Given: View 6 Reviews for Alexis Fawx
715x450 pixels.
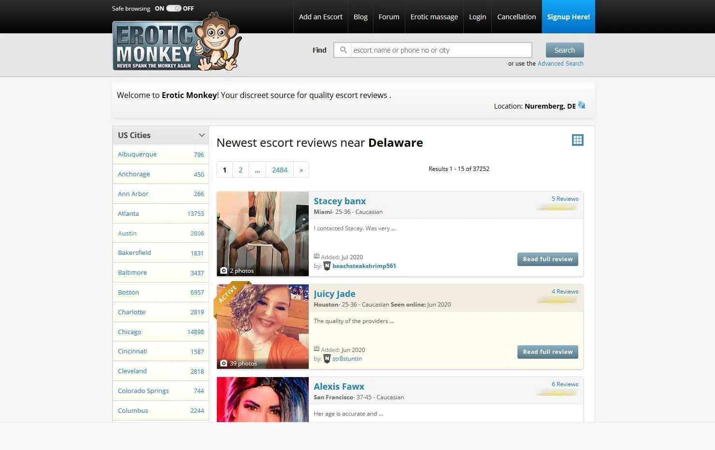Looking at the screenshot, I should (x=565, y=384).
